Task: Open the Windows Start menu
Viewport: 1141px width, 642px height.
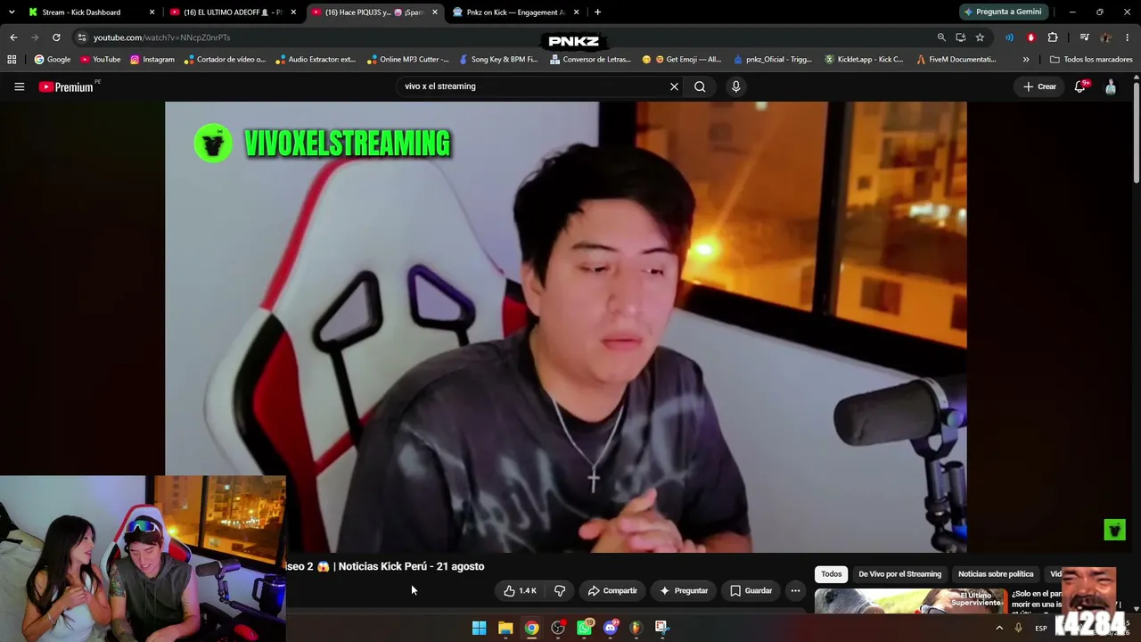Action: [x=479, y=628]
